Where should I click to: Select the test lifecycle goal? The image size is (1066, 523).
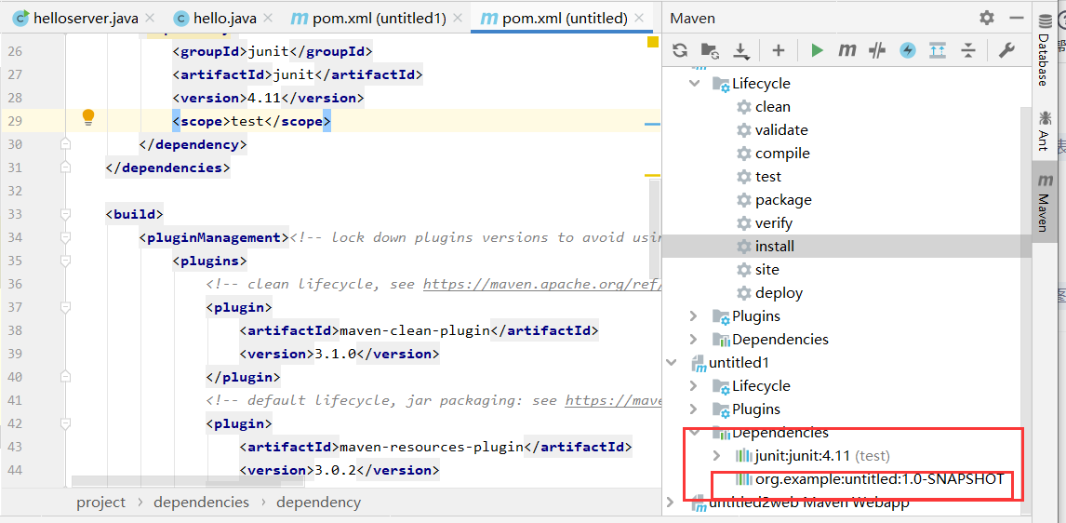click(x=768, y=176)
